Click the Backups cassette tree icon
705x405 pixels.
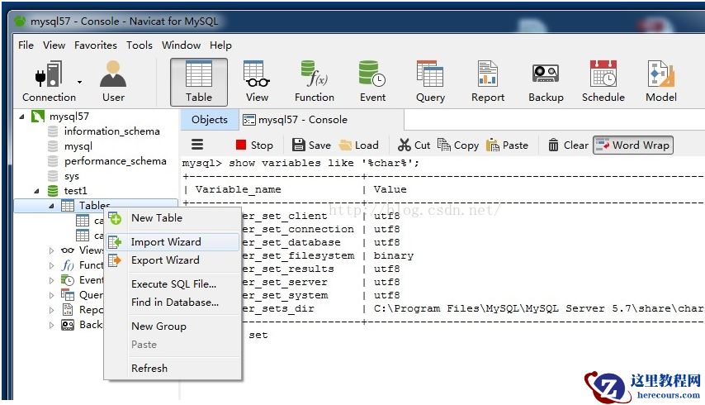[x=68, y=325]
